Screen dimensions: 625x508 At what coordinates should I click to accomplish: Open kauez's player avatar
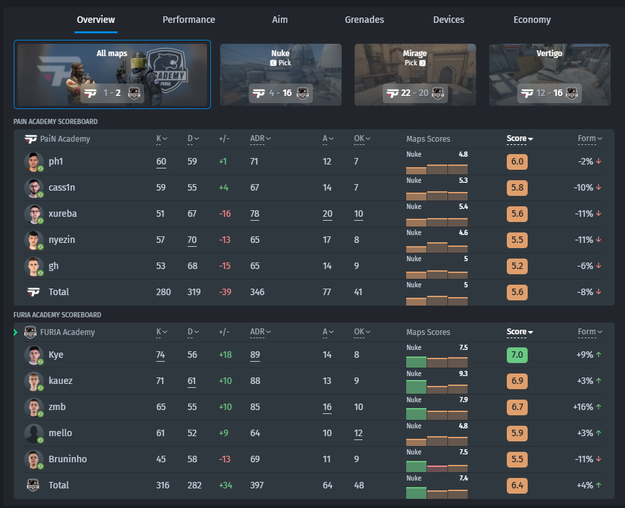(34, 381)
